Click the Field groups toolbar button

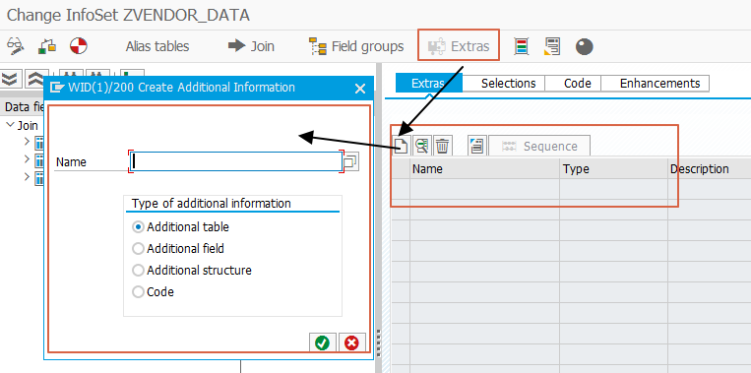[x=356, y=46]
